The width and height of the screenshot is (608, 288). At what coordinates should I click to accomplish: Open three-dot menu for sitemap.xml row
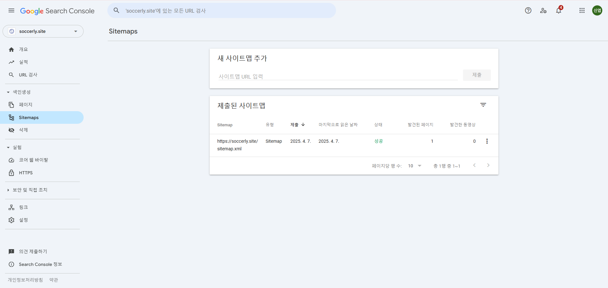coord(487,141)
